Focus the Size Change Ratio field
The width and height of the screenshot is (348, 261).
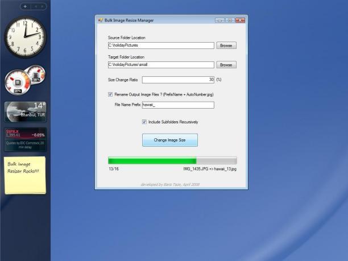click(x=178, y=80)
